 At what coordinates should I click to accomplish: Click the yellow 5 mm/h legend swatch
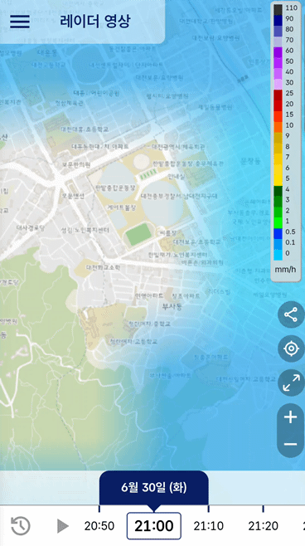click(278, 179)
